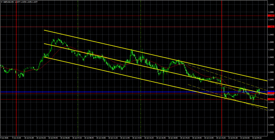Select the thick blue horizontal line

pos(134,92)
